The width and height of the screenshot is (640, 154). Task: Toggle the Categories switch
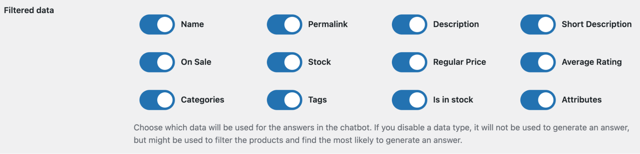point(157,100)
